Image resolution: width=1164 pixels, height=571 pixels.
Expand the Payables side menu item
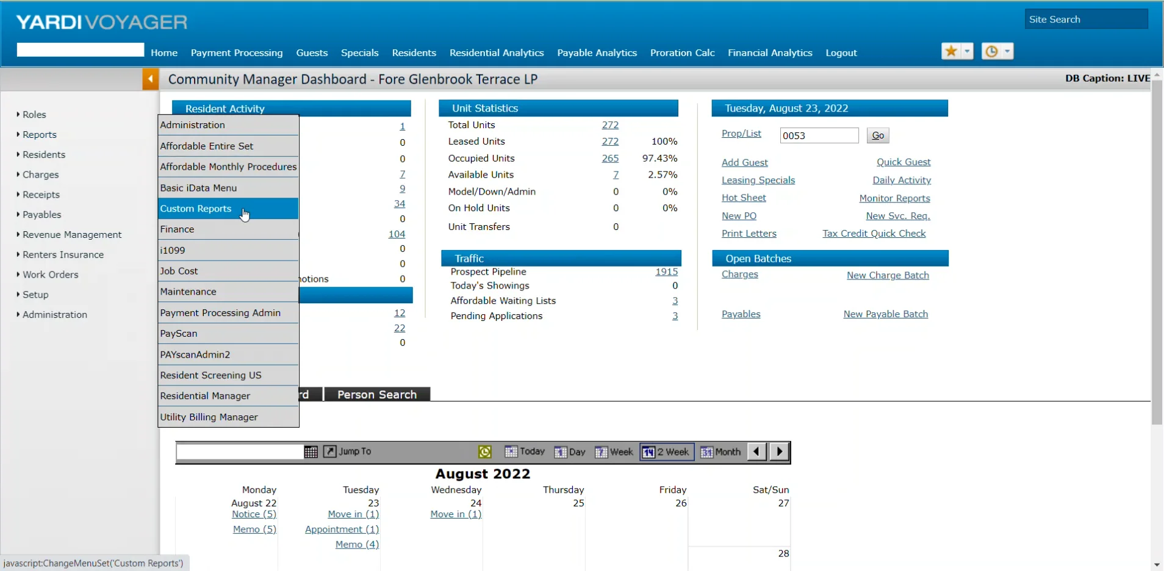click(x=41, y=215)
